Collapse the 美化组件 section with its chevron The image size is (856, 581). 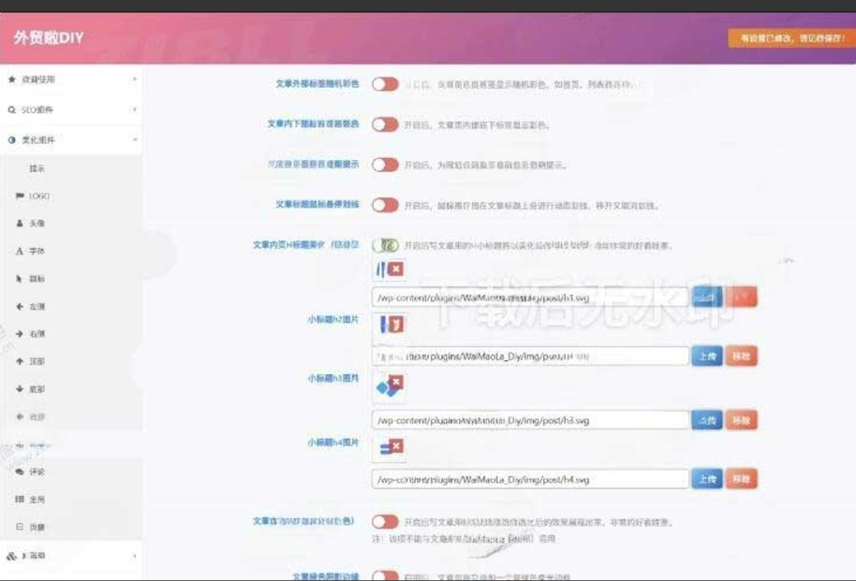pyautogui.click(x=134, y=140)
